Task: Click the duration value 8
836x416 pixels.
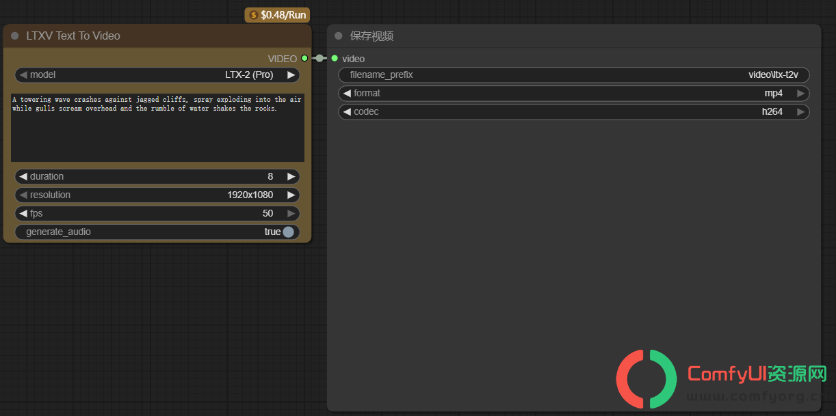Action: [270, 176]
